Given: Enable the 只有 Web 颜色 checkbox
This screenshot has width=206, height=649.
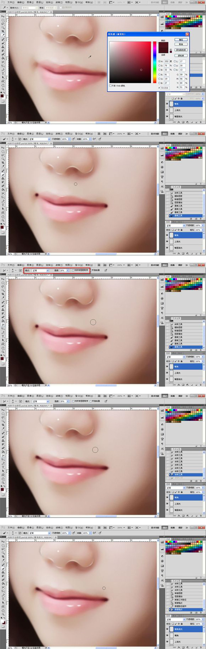Looking at the screenshot, I should pos(110,86).
